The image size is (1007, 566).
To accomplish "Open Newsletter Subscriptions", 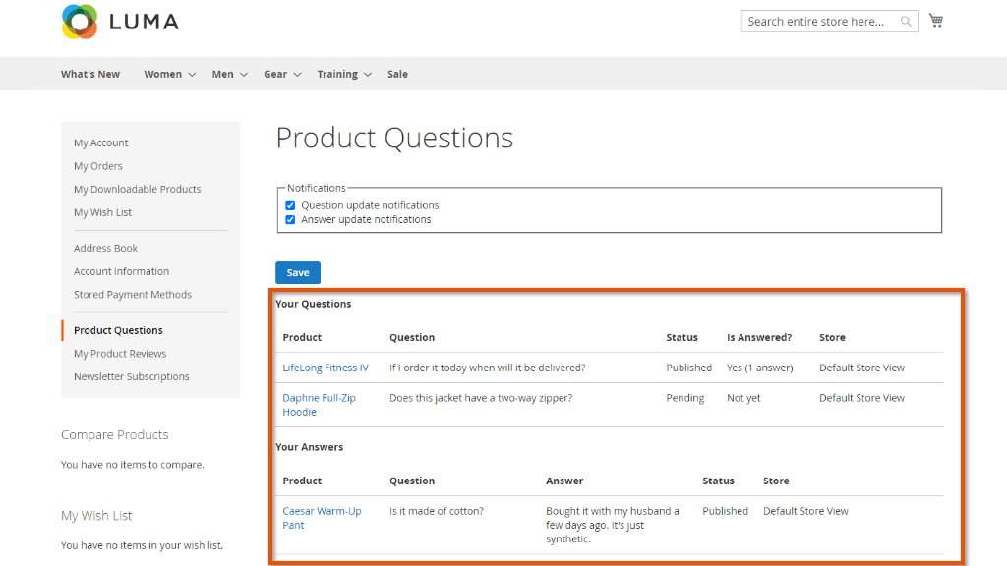I will click(132, 376).
